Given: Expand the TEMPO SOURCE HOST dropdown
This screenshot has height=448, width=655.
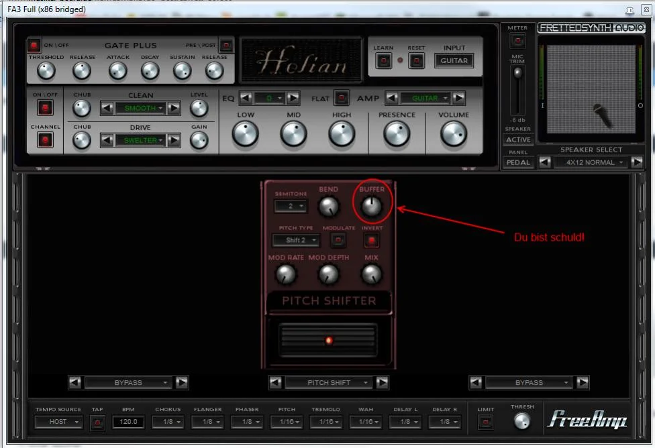Looking at the screenshot, I should tap(58, 422).
